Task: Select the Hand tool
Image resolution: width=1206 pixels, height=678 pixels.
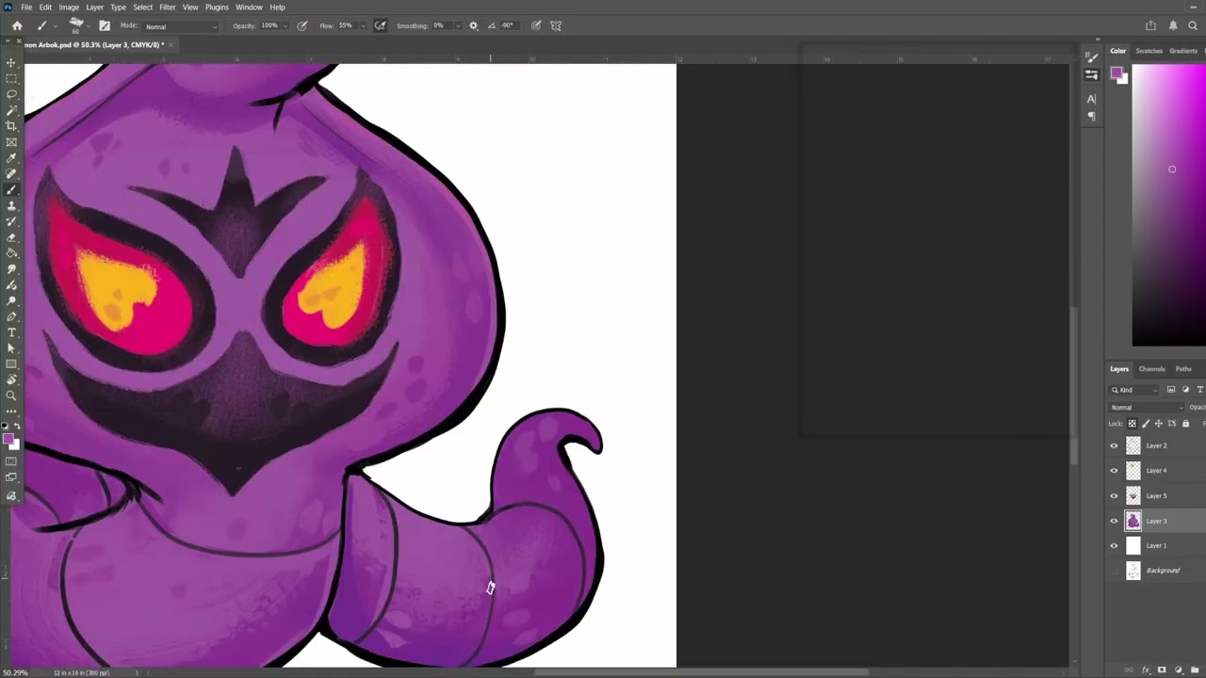Action: point(11,379)
